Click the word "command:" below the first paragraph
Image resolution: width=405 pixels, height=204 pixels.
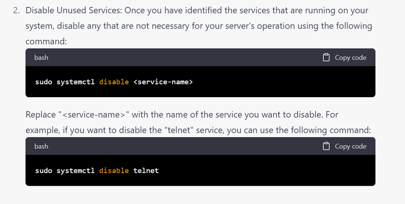(x=46, y=41)
